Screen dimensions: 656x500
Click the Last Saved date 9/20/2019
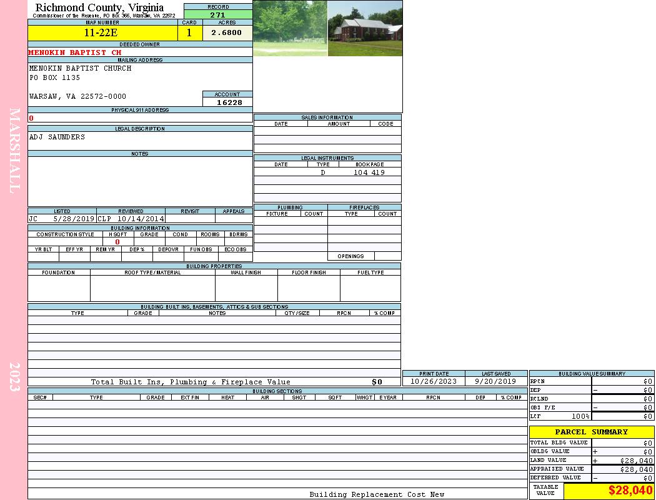[x=495, y=381]
